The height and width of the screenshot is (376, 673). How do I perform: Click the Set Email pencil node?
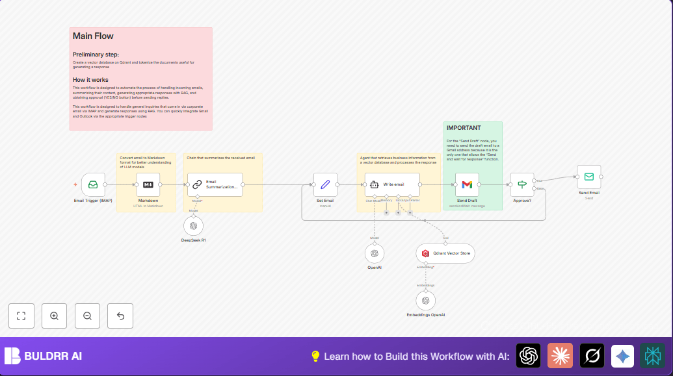tap(325, 185)
